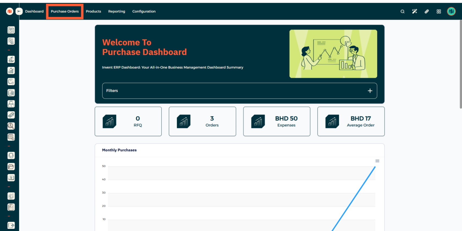
Task: Open the Reporting menu
Action: pos(117,12)
